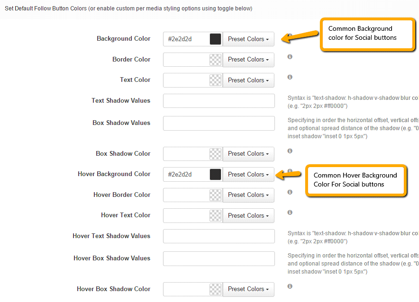Click the dark Hover Background Color swatch
This screenshot has width=419, height=302.
(x=215, y=174)
